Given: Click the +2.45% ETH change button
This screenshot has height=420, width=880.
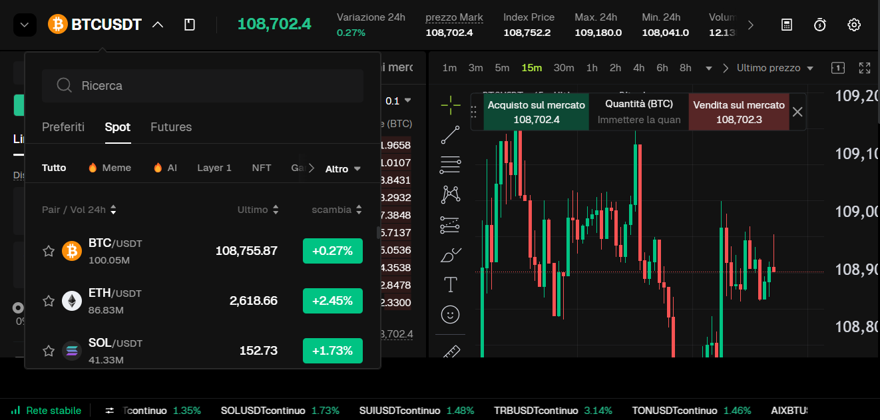Looking at the screenshot, I should tap(333, 301).
